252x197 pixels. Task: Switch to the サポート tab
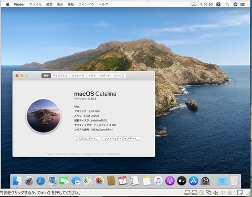click(x=105, y=75)
